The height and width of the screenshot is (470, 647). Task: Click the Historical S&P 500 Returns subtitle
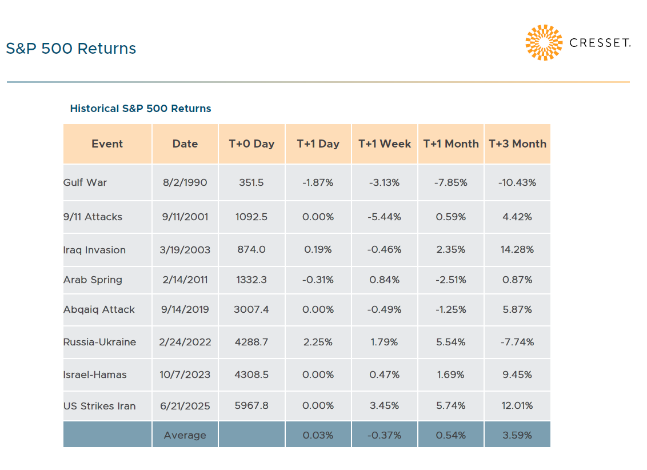tap(141, 109)
